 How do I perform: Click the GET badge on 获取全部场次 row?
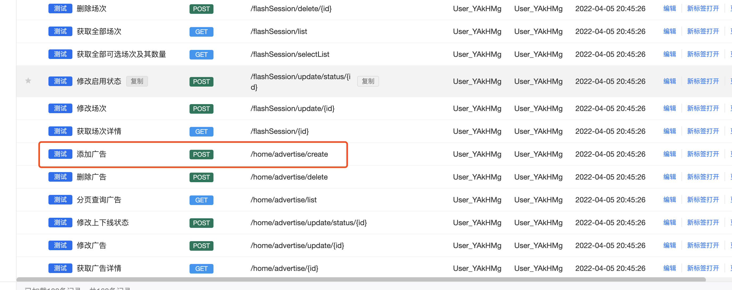(x=201, y=31)
